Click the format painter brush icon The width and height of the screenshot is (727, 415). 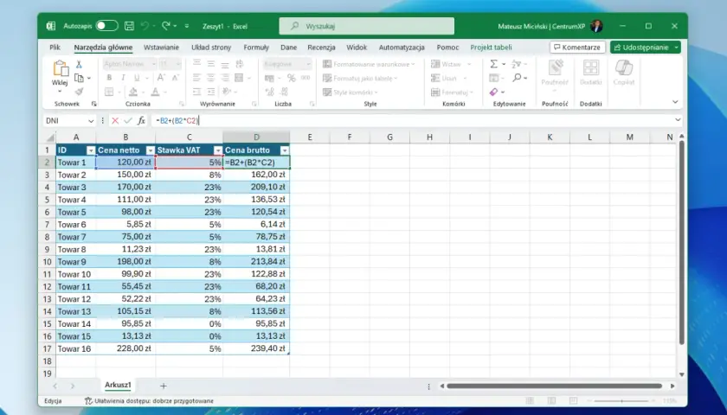click(x=79, y=92)
